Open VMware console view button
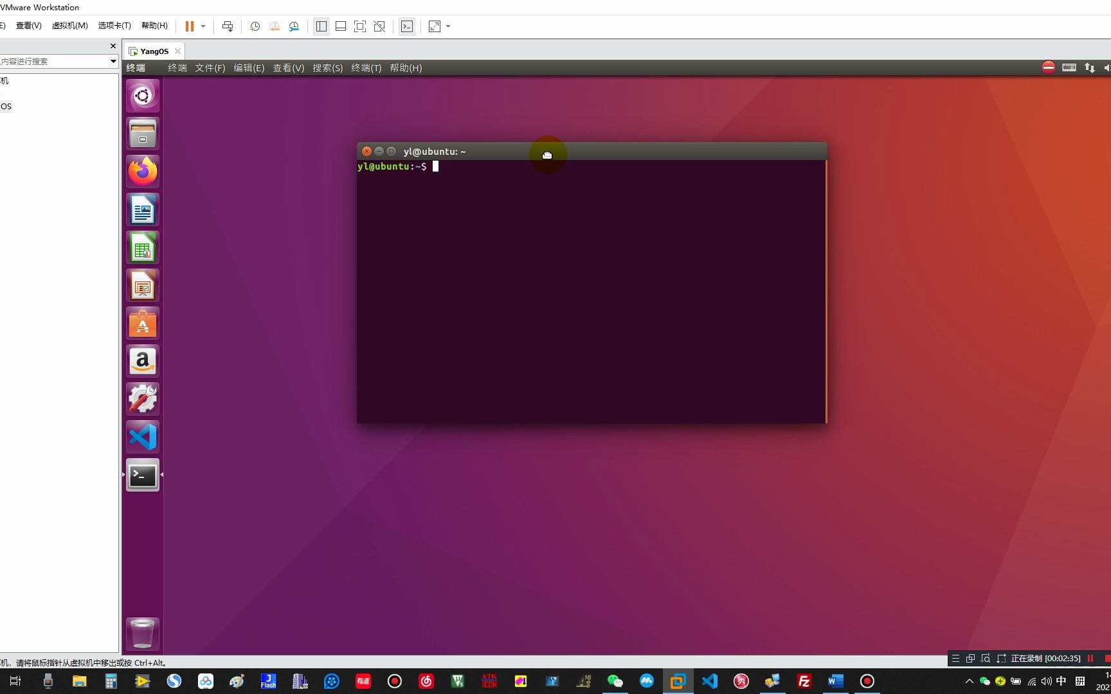Image resolution: width=1111 pixels, height=694 pixels. (407, 26)
